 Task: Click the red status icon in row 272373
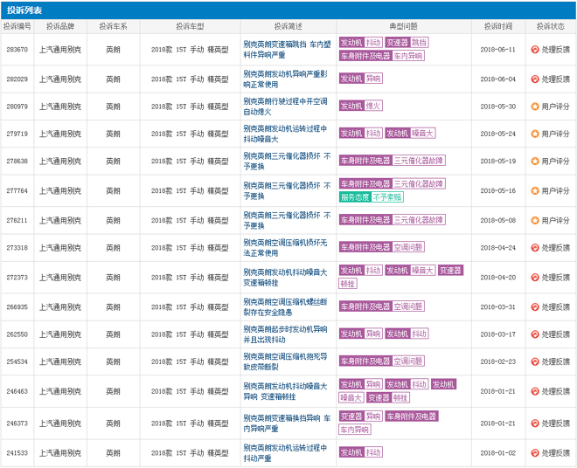click(535, 278)
